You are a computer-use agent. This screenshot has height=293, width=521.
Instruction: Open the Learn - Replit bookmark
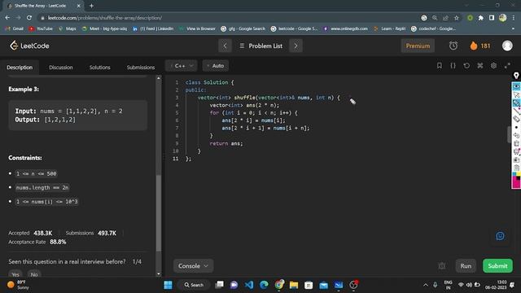[x=389, y=28]
